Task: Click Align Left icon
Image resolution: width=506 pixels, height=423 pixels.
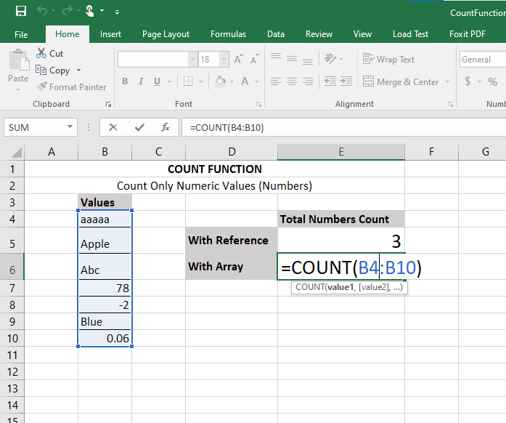Action: point(276,81)
